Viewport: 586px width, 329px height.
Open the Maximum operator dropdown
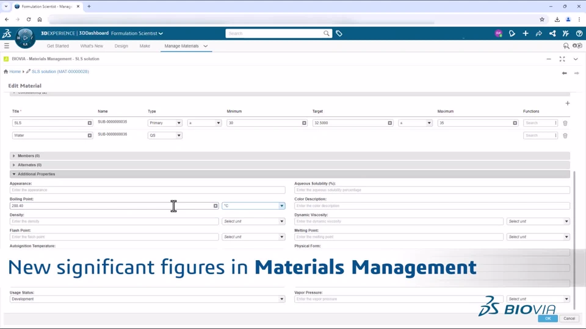coord(415,122)
